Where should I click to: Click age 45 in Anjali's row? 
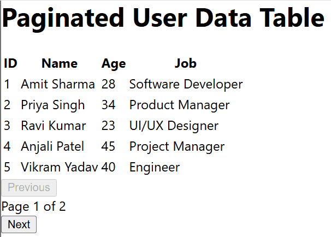tap(108, 146)
